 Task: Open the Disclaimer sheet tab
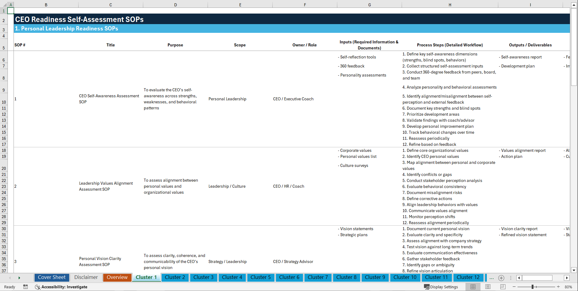pyautogui.click(x=86, y=277)
